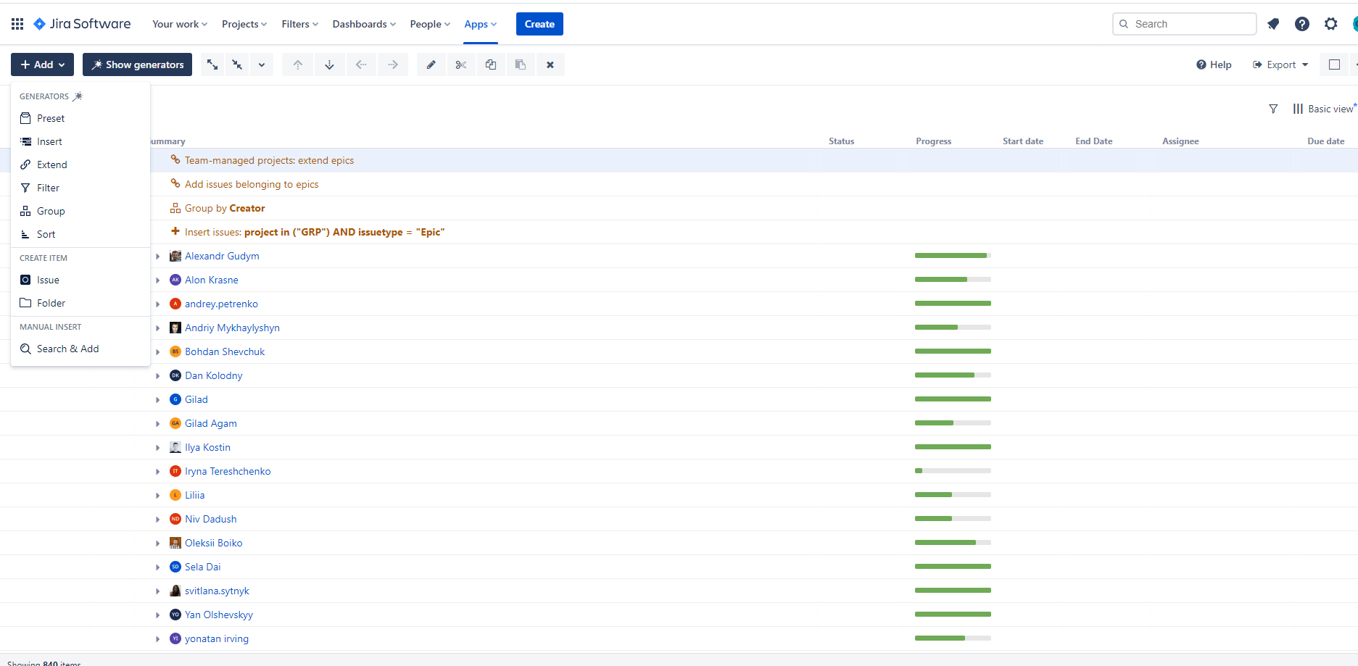
Task: Move item up with the up arrow icon
Action: (x=298, y=64)
